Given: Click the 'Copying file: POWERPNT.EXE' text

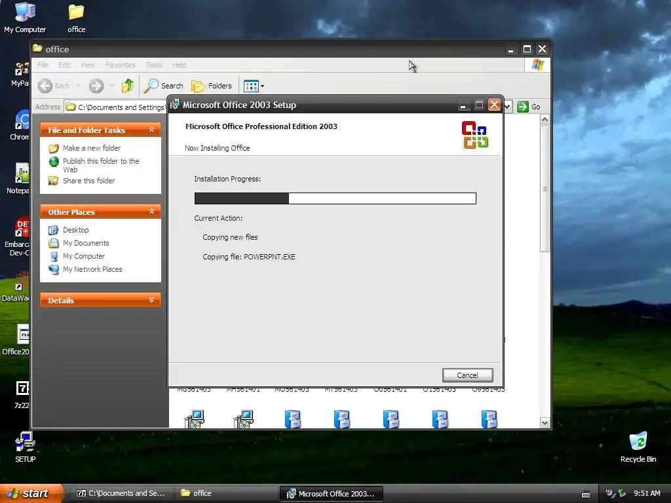Looking at the screenshot, I should pyautogui.click(x=248, y=257).
